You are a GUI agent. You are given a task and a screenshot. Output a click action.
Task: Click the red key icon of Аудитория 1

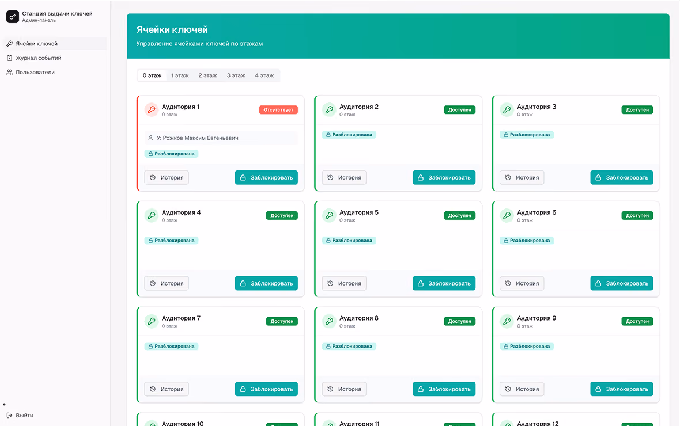(152, 109)
